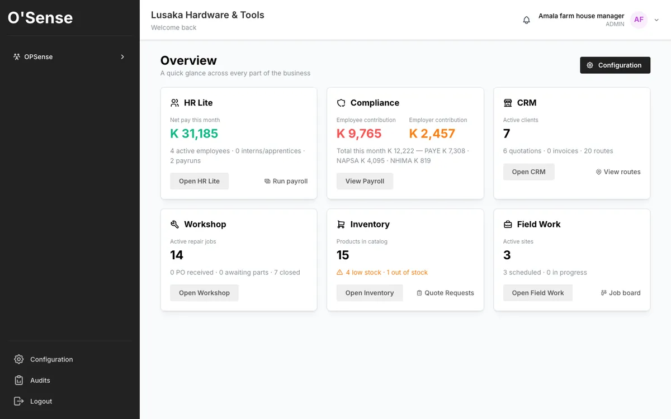Click the dark Configuration button in Overview
This screenshot has height=419, width=671.
click(615, 65)
